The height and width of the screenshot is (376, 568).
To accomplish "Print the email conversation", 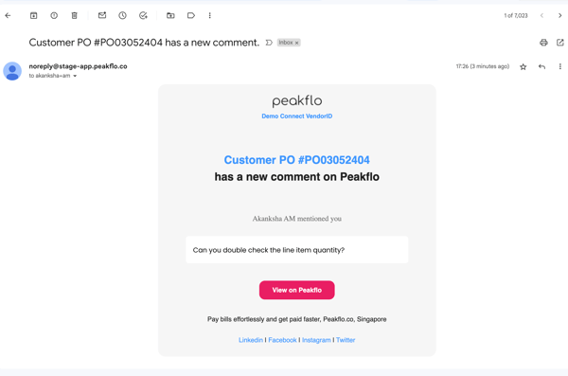I will pos(543,43).
